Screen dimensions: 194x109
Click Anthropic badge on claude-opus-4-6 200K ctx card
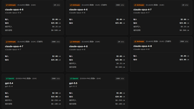[x=75, y=5]
